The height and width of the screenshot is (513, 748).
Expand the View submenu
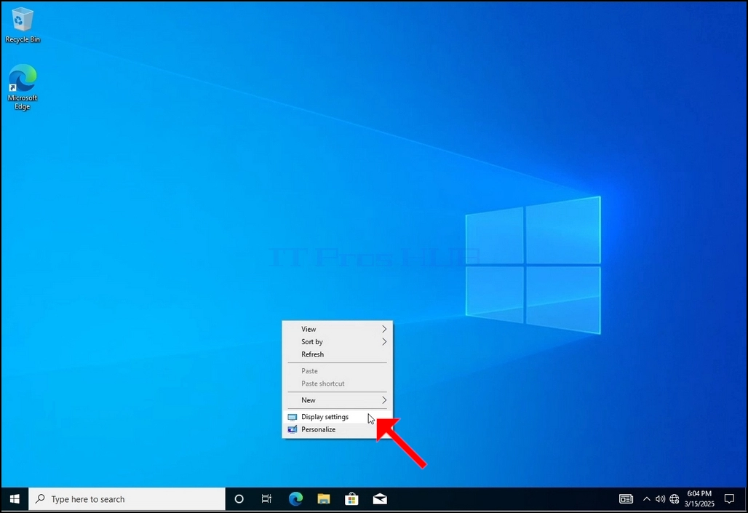click(338, 330)
